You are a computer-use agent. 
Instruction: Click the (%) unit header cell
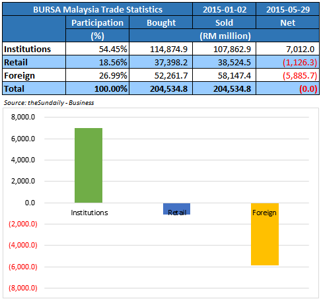(x=97, y=36)
